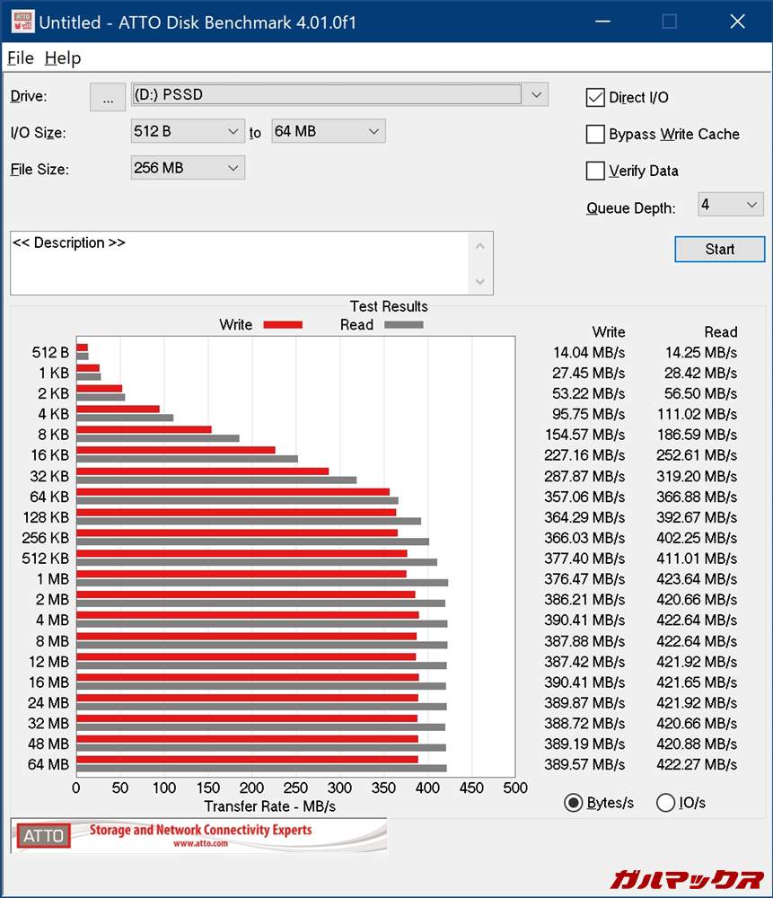The height and width of the screenshot is (898, 773).
Task: Open the File menu
Action: click(x=20, y=58)
